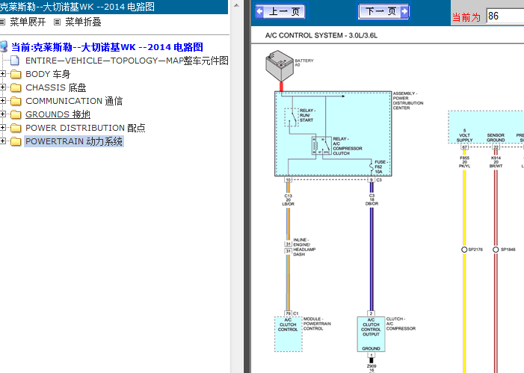The image size is (524, 373).
Task: Click the C13 20 LB/OR wire label
Action: tap(288, 200)
